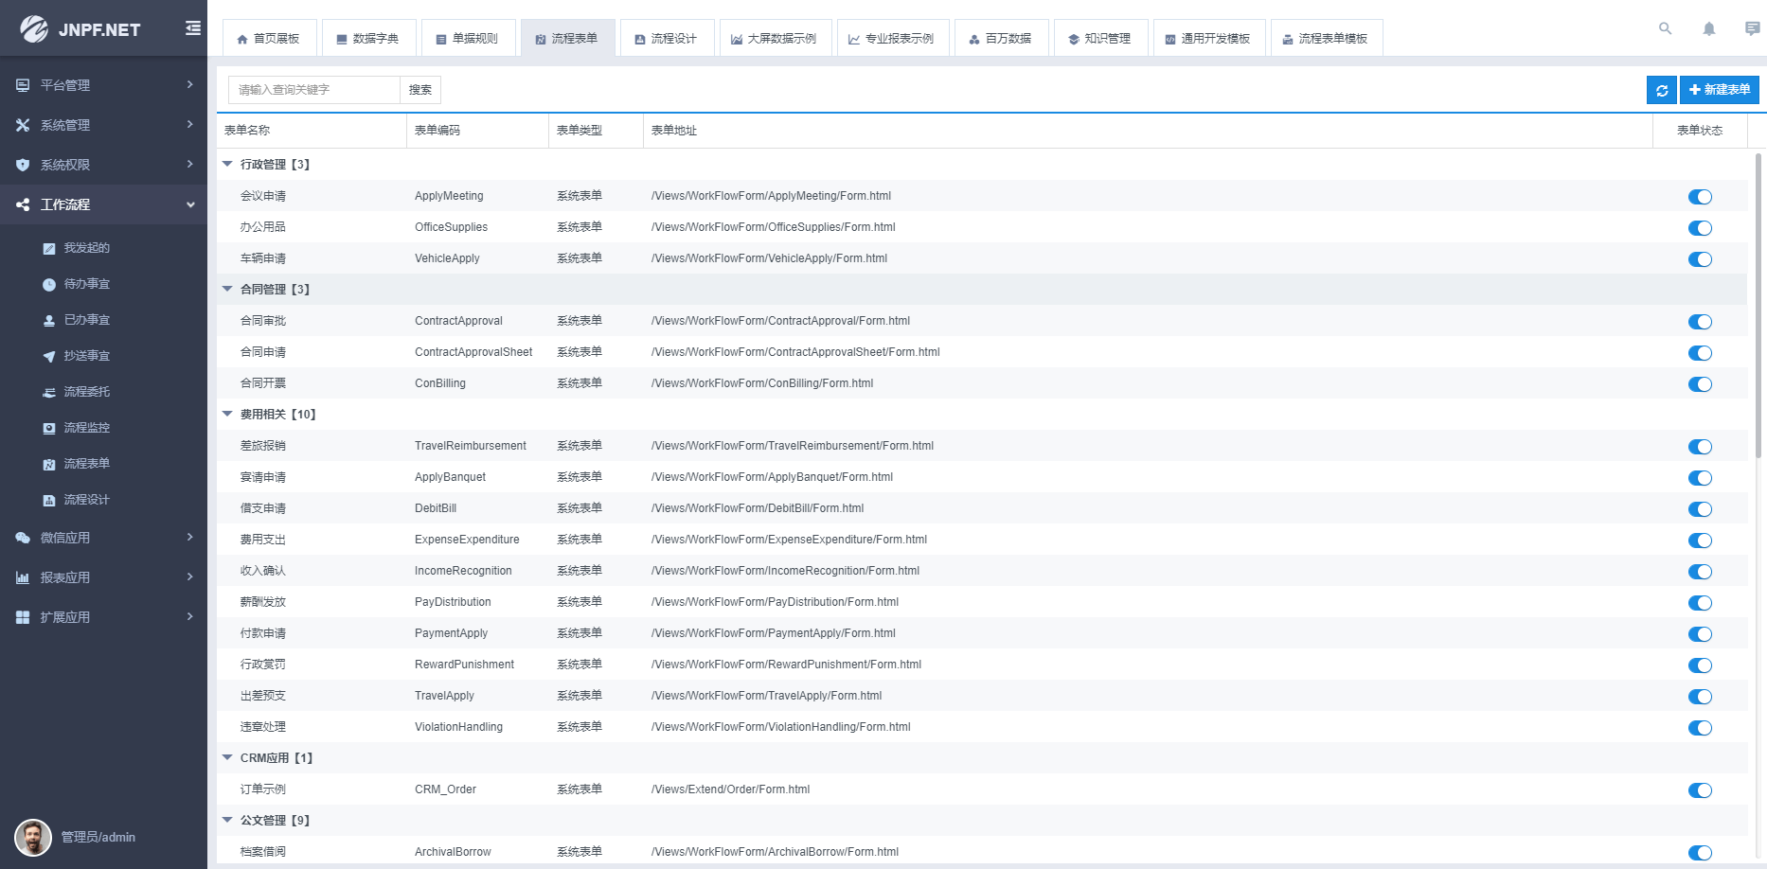Viewport: 1767px width, 869px height.
Task: Collapse the 行政管理 [3] group
Action: tap(227, 164)
